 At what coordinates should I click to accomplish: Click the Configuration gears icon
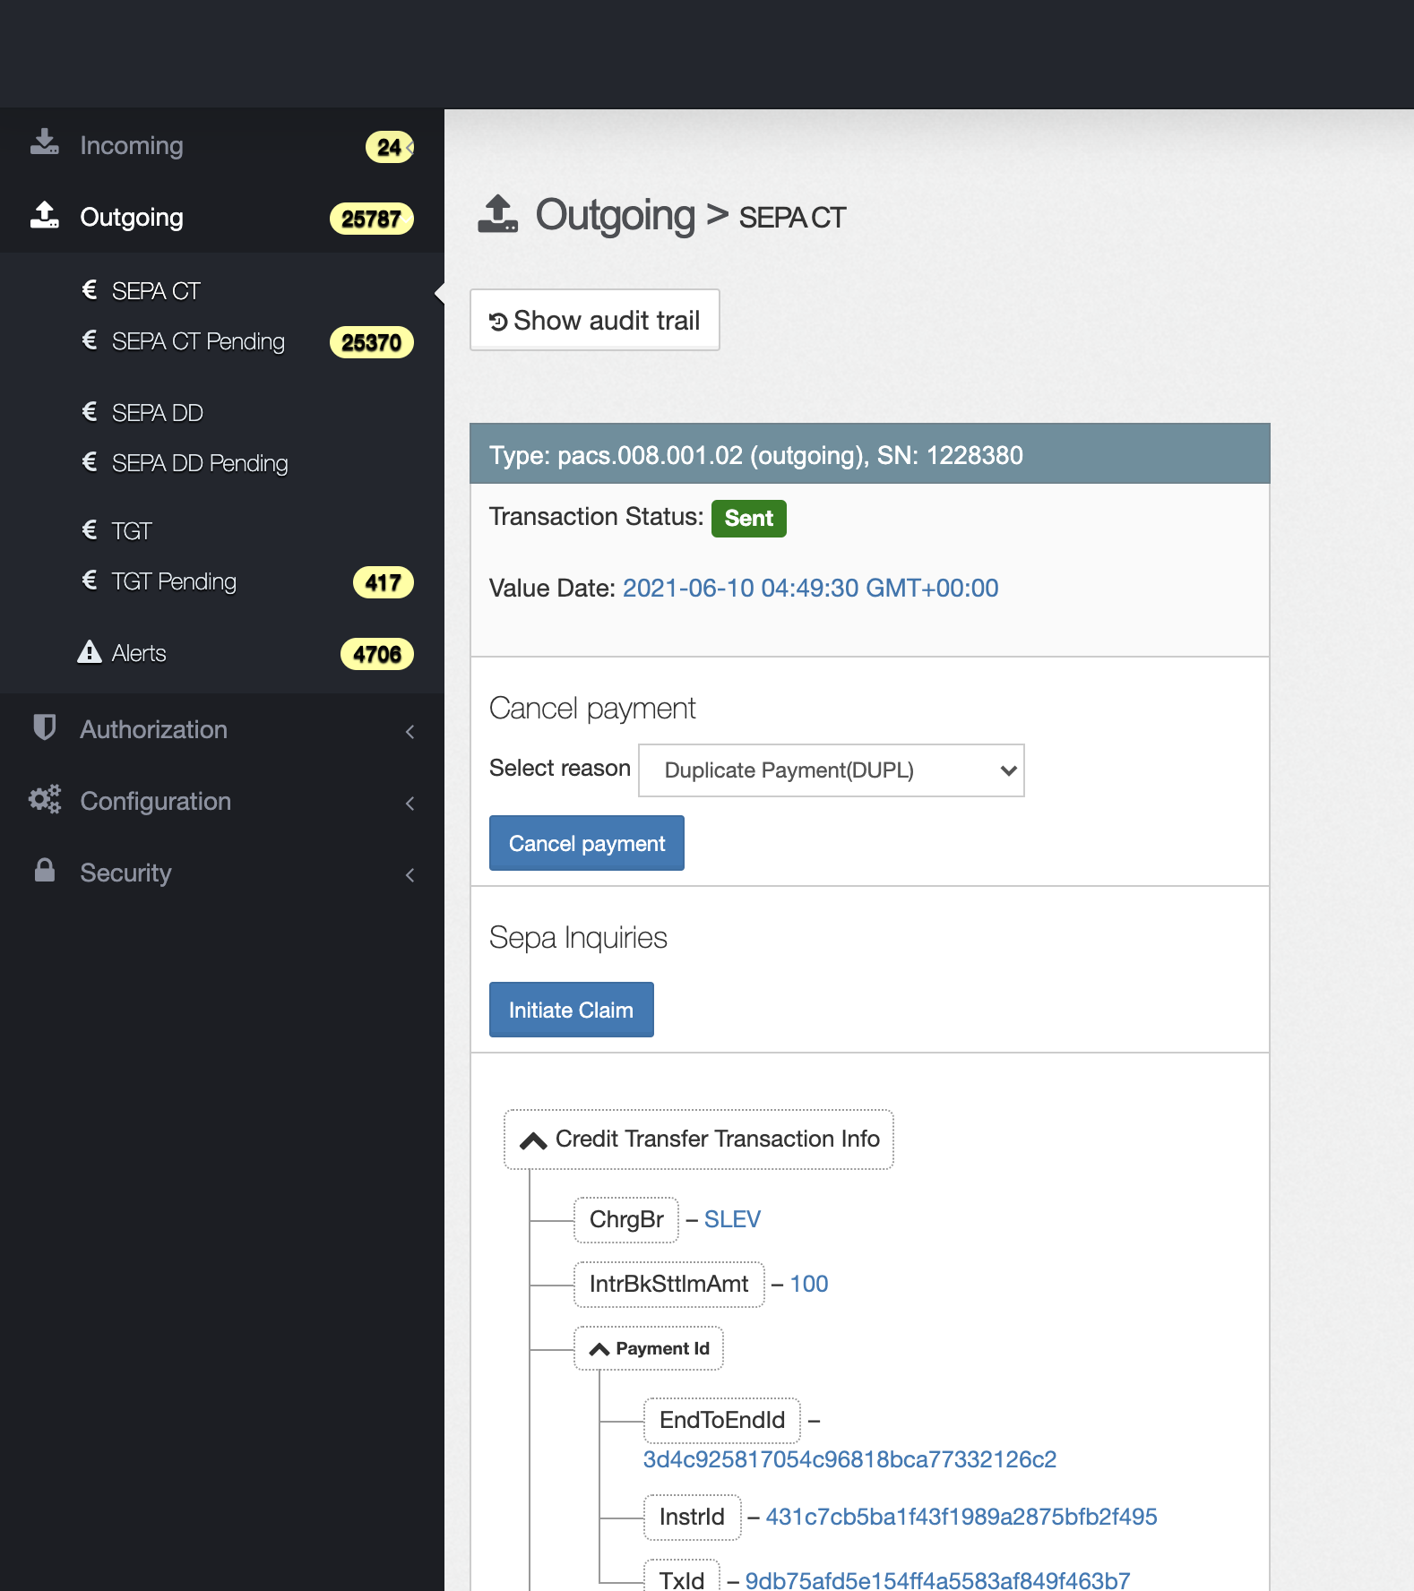tap(45, 799)
